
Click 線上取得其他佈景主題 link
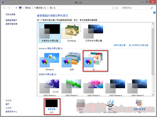click(138, 45)
